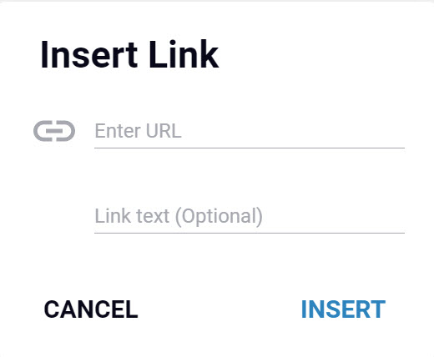Click the CANCEL button
Image resolution: width=434 pixels, height=357 pixels.
coord(91,309)
